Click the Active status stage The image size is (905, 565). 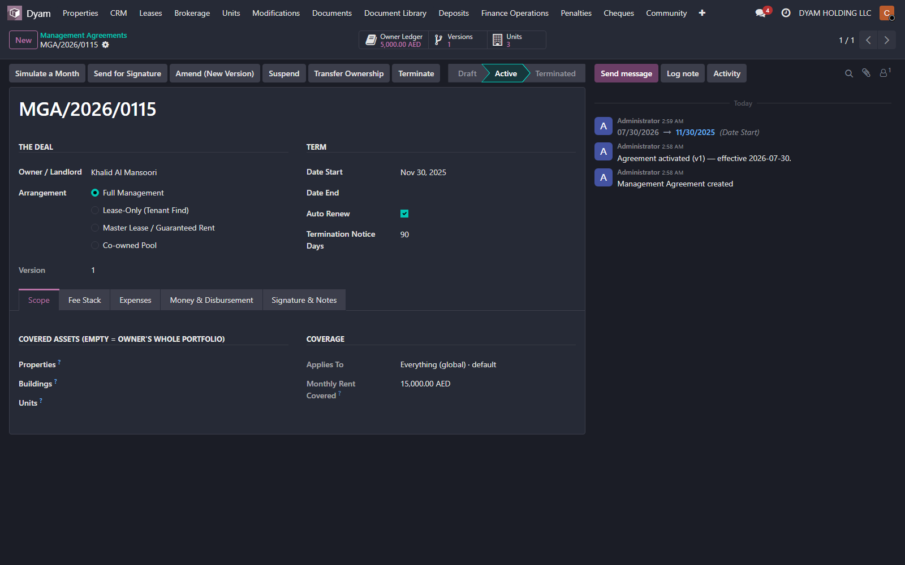tap(506, 73)
